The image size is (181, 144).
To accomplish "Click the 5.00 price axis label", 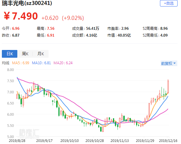I will [x=11, y=137].
